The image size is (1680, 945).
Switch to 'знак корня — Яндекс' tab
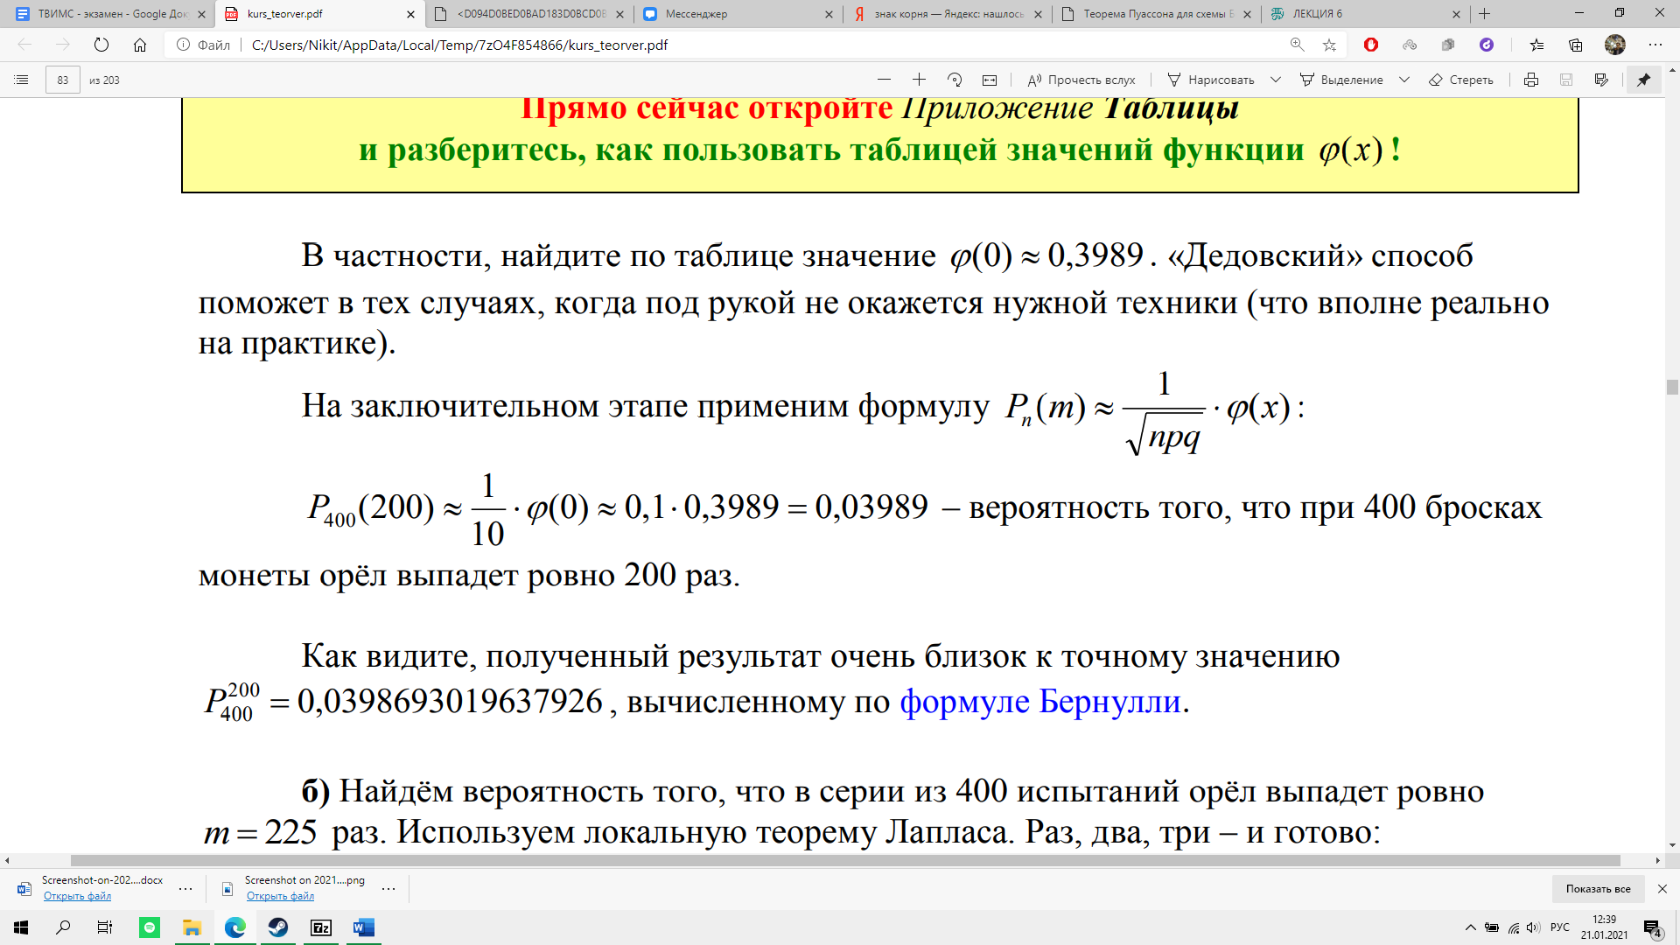click(x=948, y=14)
